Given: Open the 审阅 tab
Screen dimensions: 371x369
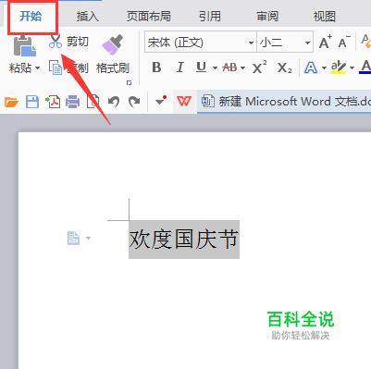Looking at the screenshot, I should 267,17.
